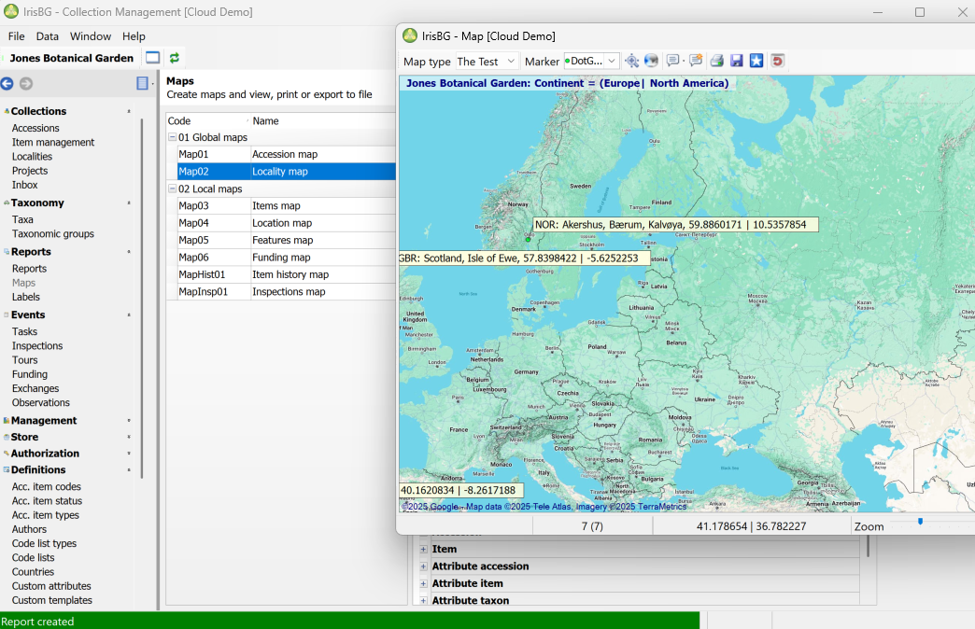Click the IrisBG logo in main title bar

(x=11, y=11)
